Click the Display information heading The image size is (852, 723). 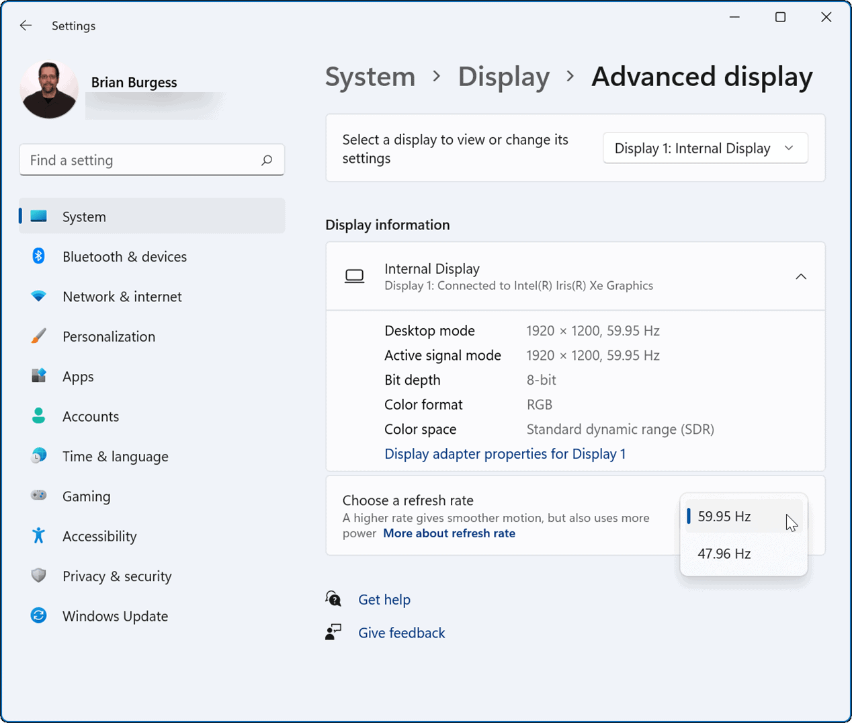[388, 225]
